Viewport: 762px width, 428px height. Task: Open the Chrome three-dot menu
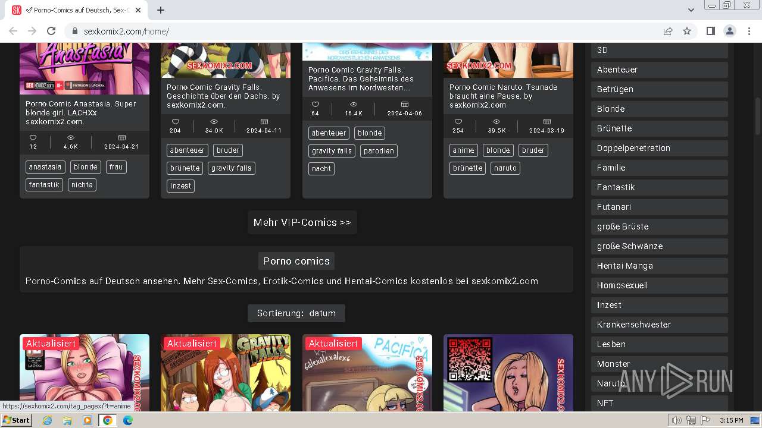[748, 32]
